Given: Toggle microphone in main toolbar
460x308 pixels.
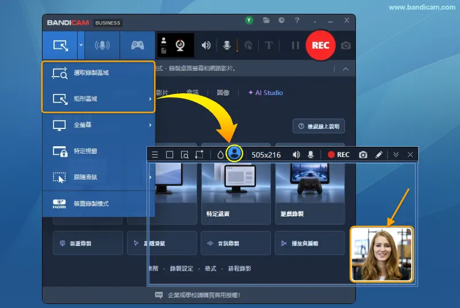Looking at the screenshot, I should [x=227, y=45].
